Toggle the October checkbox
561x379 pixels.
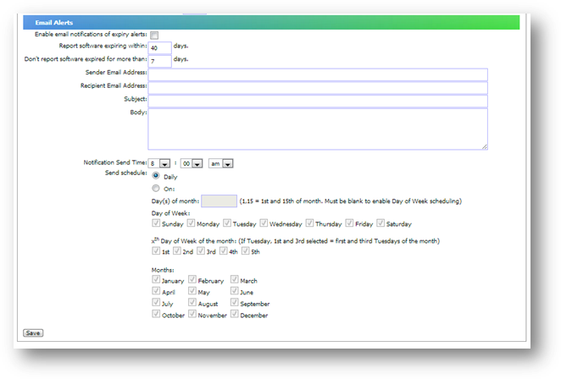coord(156,314)
